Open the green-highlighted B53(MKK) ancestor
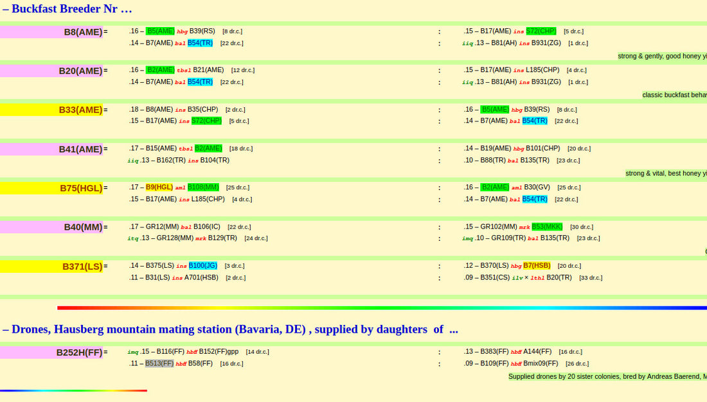 547,227
